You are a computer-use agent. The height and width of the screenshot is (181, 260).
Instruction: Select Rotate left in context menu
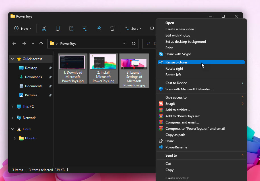201,75
